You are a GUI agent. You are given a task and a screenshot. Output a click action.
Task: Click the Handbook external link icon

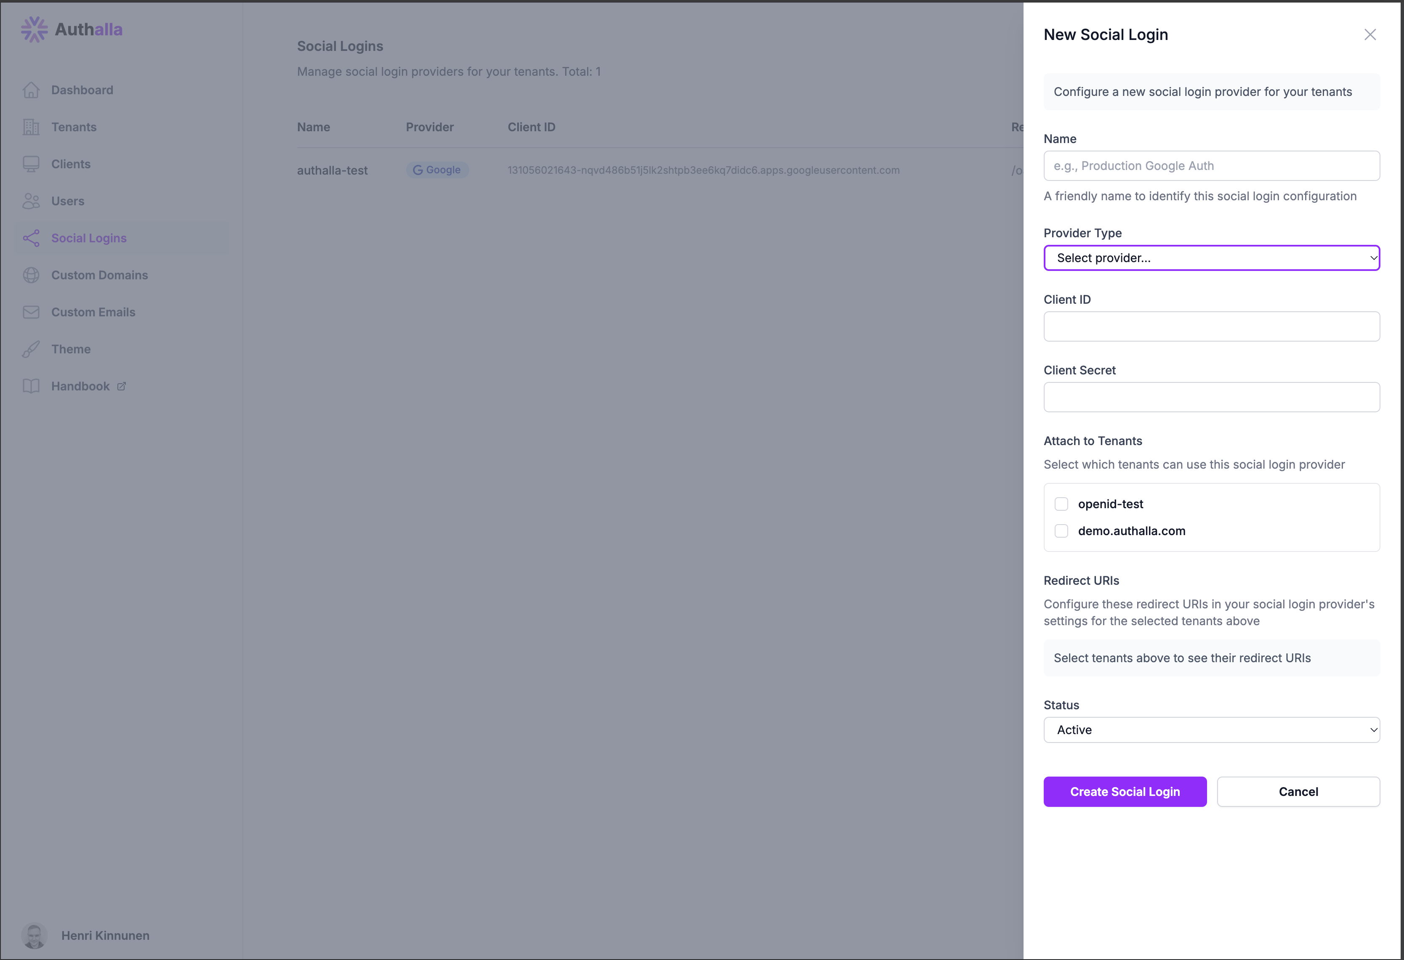[122, 387]
